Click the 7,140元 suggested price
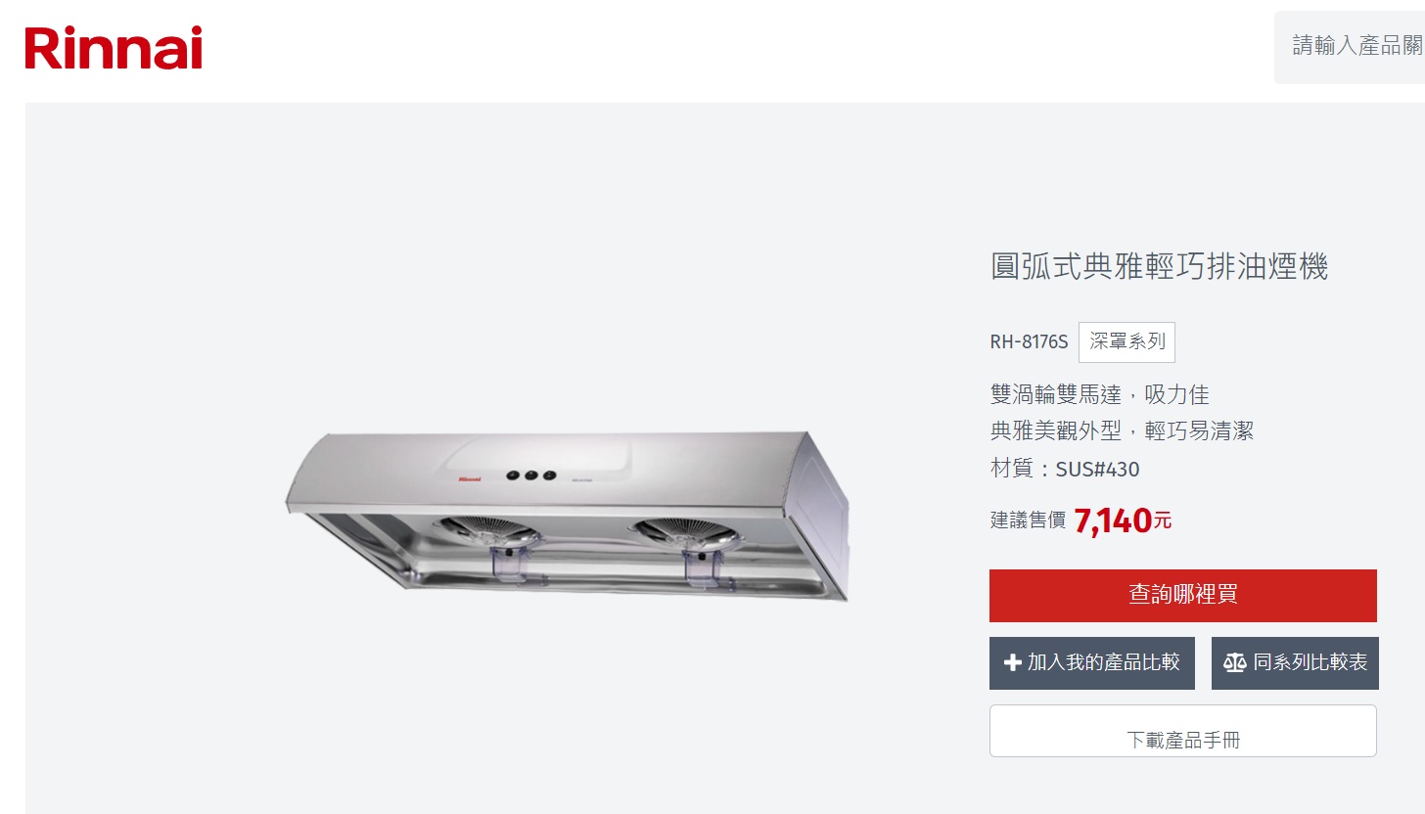This screenshot has width=1425, height=814. (x=1123, y=520)
